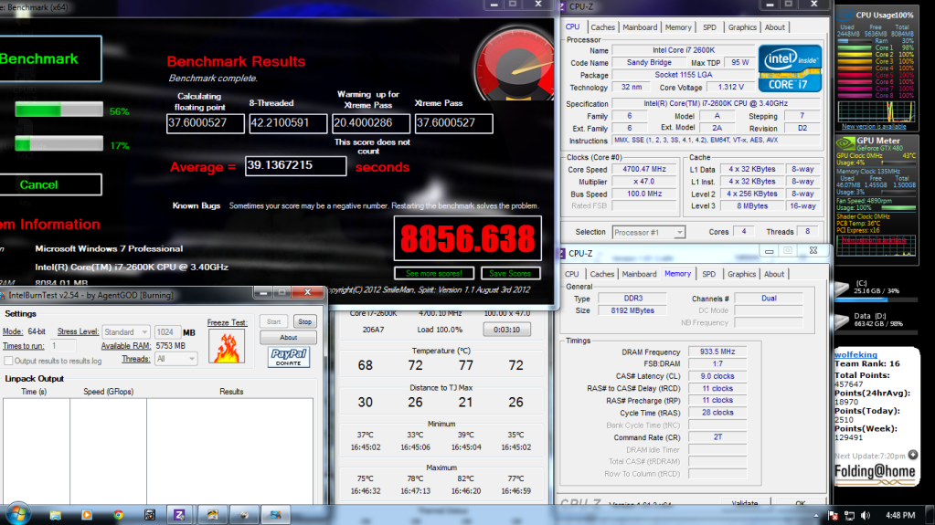Open the purple CPU-Z taskbar button
The height and width of the screenshot is (525, 935).
179,515
